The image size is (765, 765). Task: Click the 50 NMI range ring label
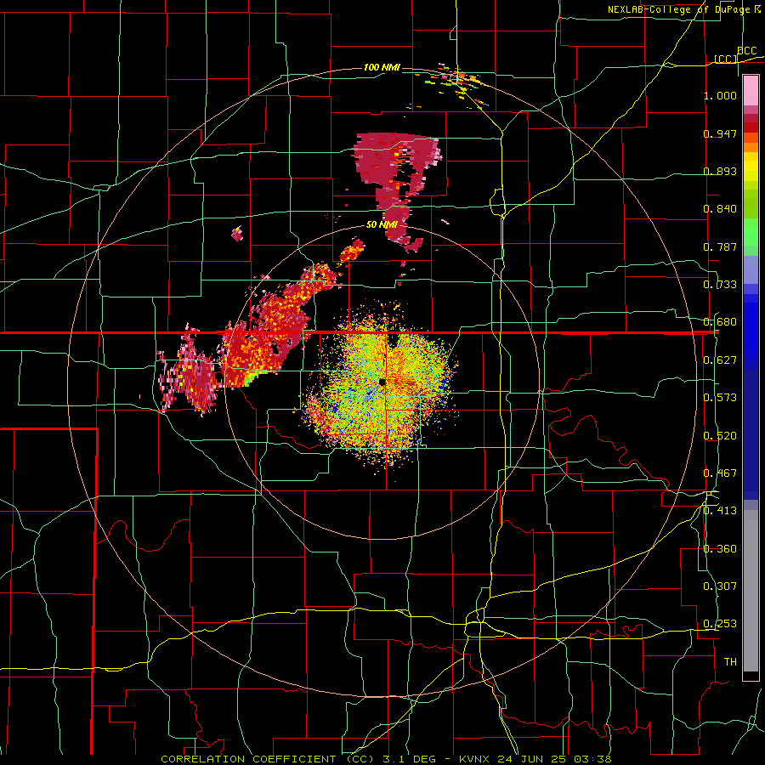coord(382,225)
